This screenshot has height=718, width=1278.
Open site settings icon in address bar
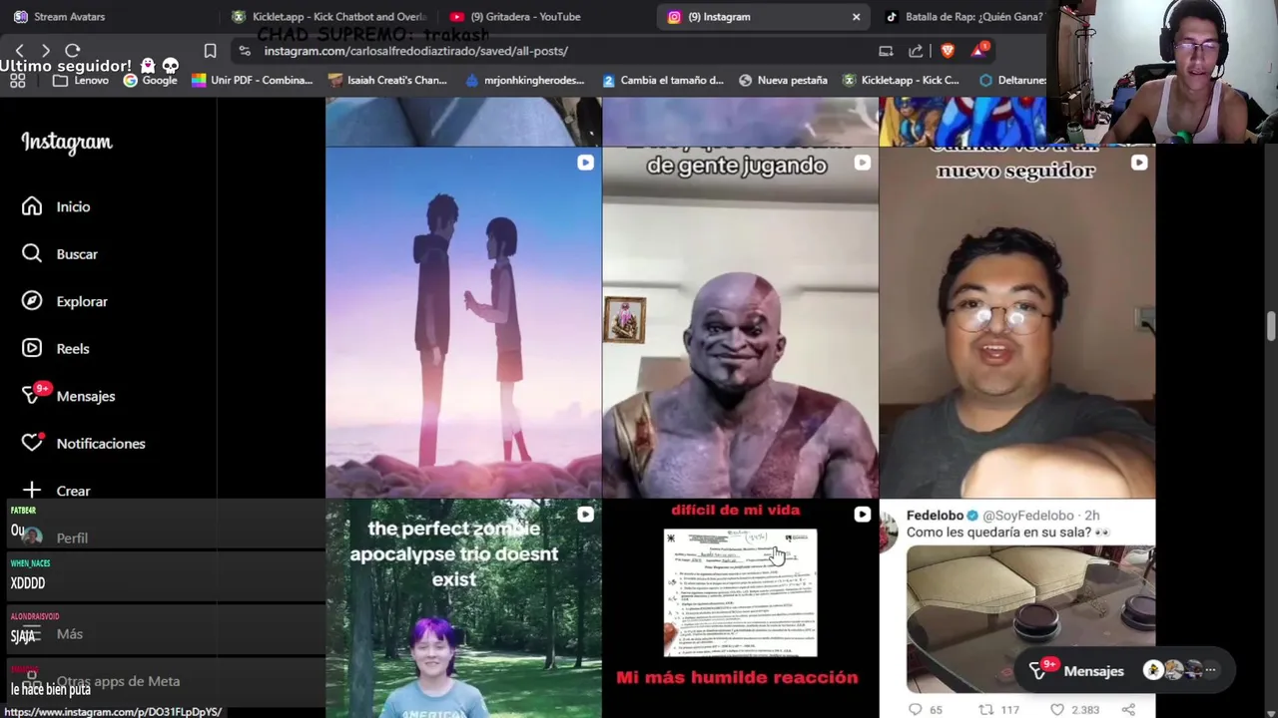245,50
